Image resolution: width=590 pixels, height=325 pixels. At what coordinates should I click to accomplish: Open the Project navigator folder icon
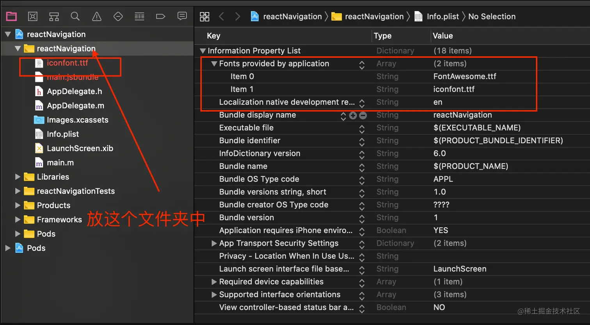click(11, 16)
